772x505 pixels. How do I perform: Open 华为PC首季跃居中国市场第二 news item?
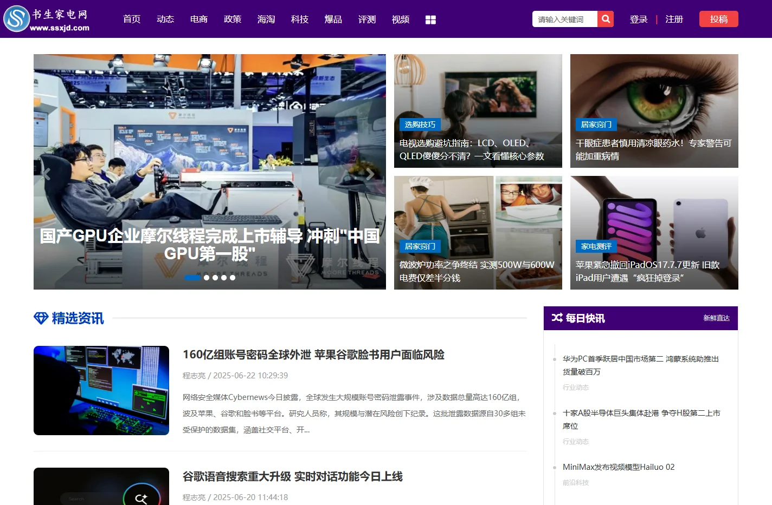tap(641, 365)
